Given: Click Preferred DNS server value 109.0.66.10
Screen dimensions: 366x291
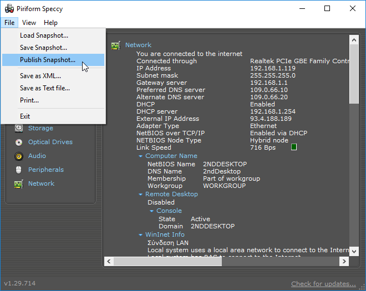Looking at the screenshot, I should pos(269,90).
